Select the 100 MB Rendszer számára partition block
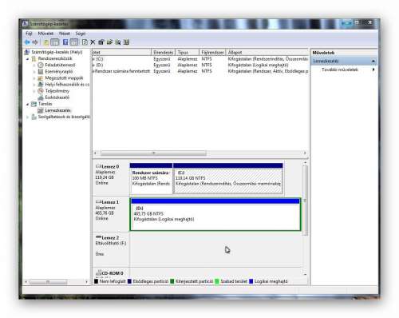 tap(151, 178)
